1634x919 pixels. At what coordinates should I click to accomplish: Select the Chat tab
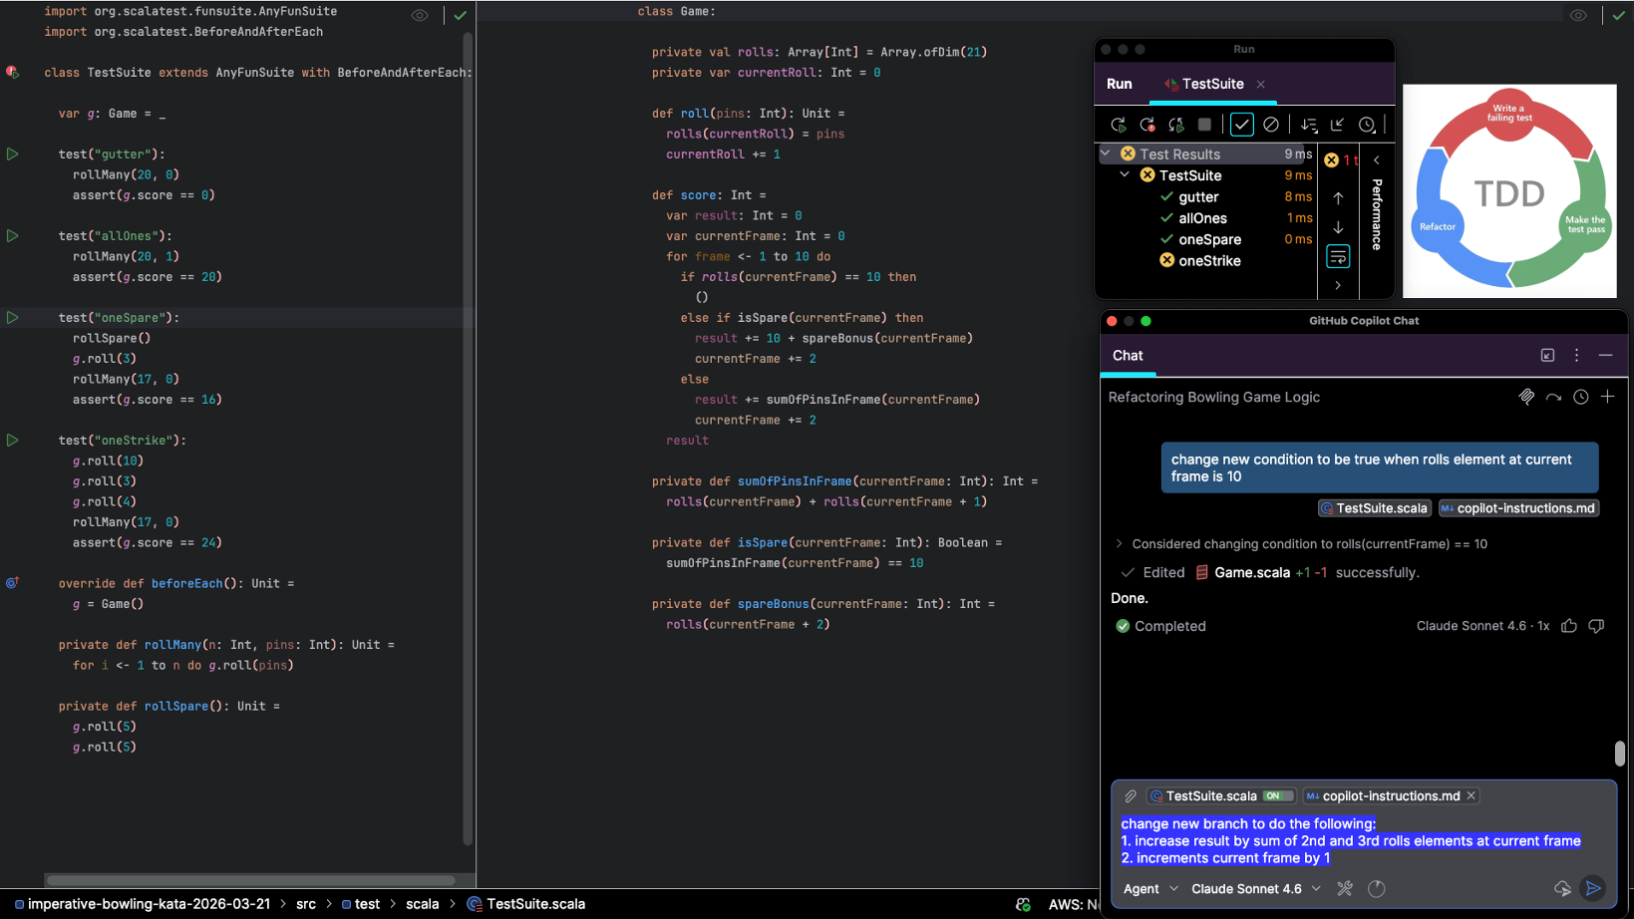(x=1128, y=356)
